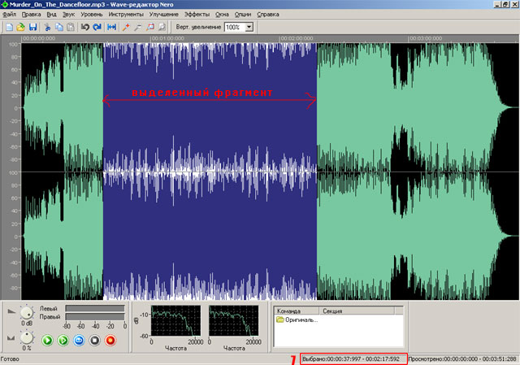Viewport: 520px width, 365px height.
Task: Open the Инструменты menu
Action: pos(126,15)
